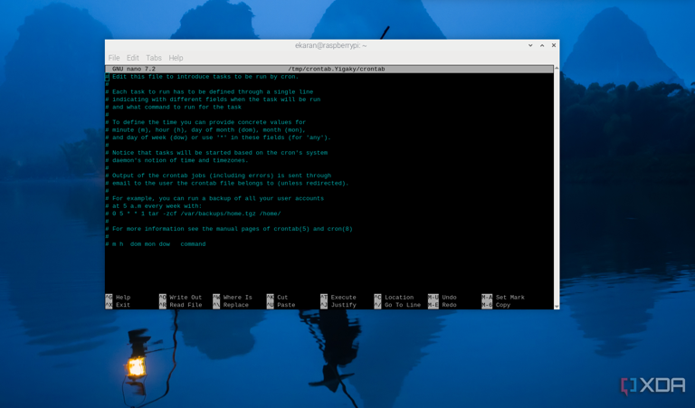Click the ^R Read File shortcut label

pyautogui.click(x=180, y=305)
